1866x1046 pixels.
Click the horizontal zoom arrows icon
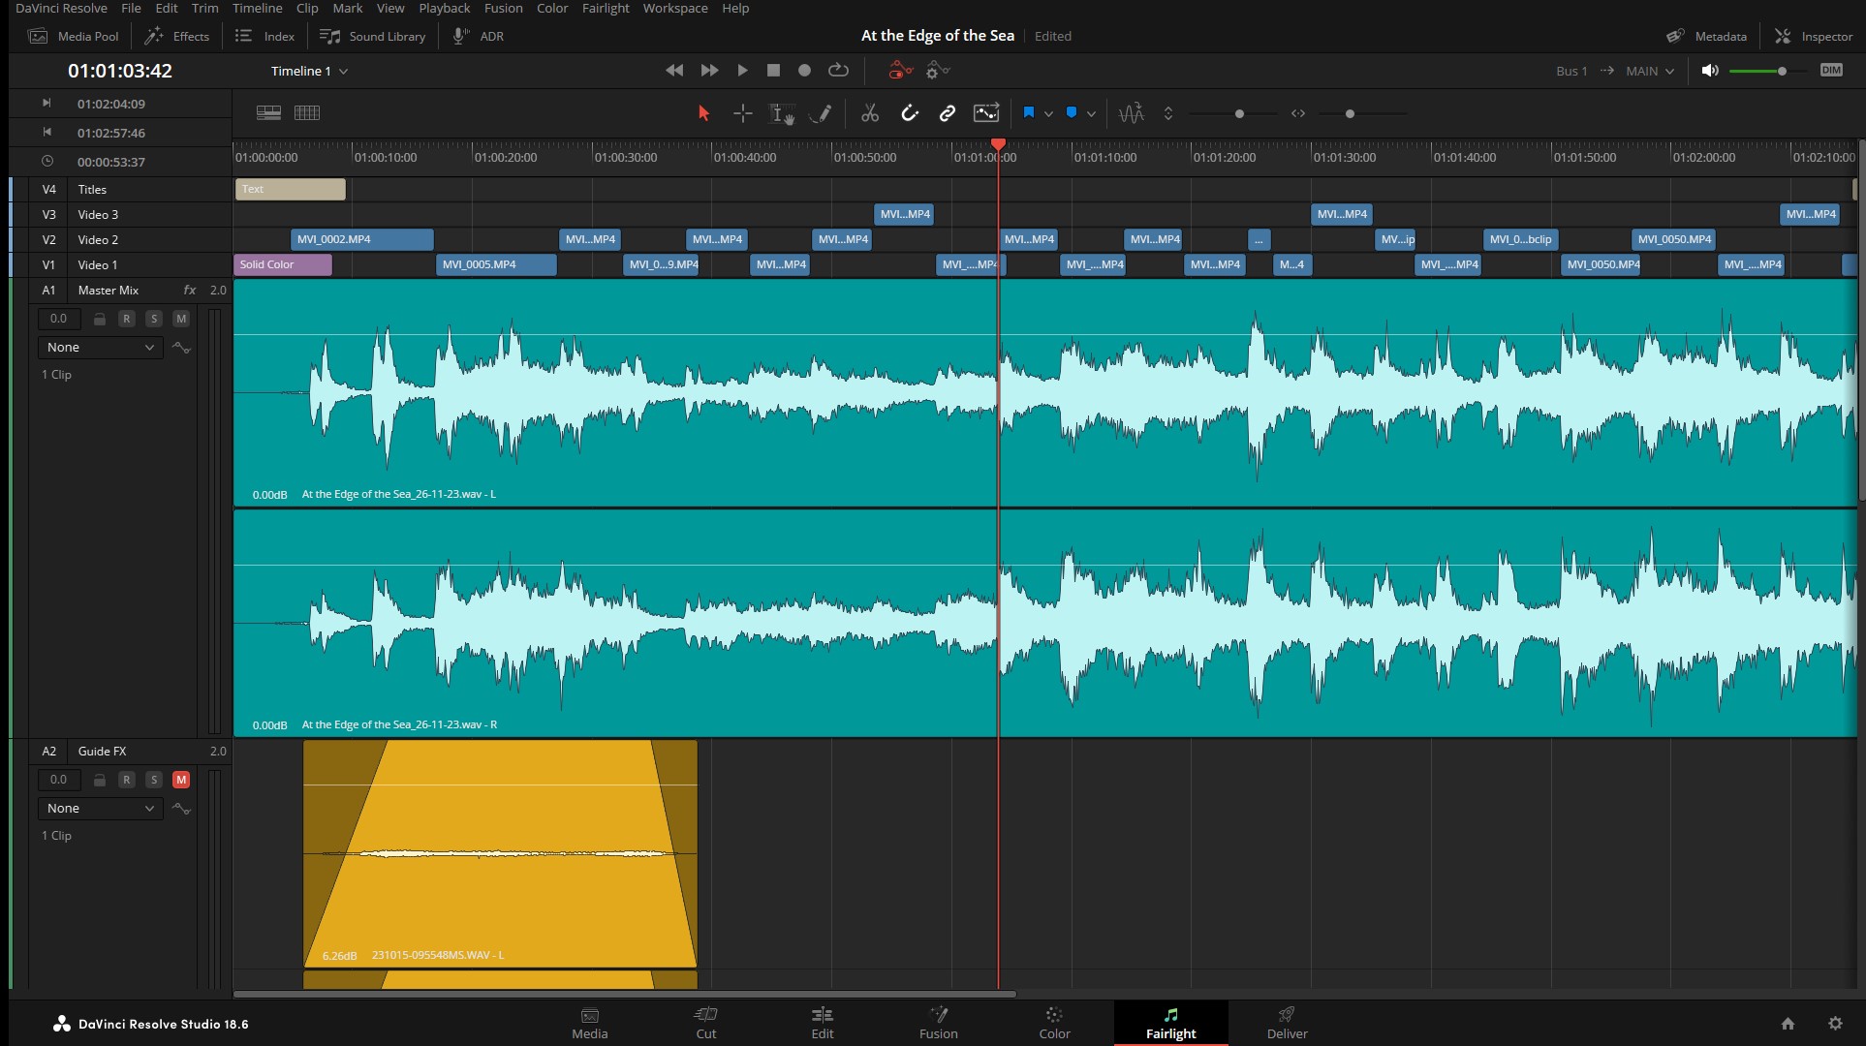[x=1298, y=113]
